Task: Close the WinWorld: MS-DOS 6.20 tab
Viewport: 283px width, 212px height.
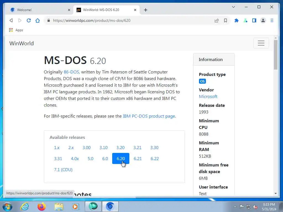Action: (135, 10)
